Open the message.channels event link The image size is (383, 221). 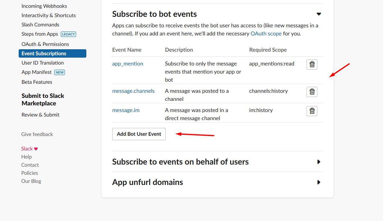pos(133,91)
